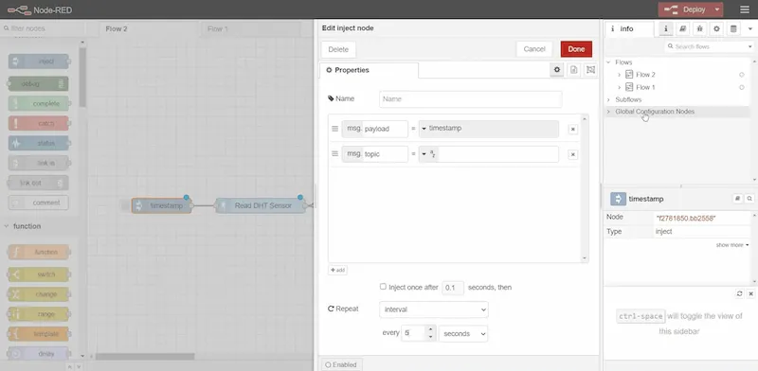Screen dimensions: 758x371
Task: Focus the Name input field
Action: (x=470, y=99)
